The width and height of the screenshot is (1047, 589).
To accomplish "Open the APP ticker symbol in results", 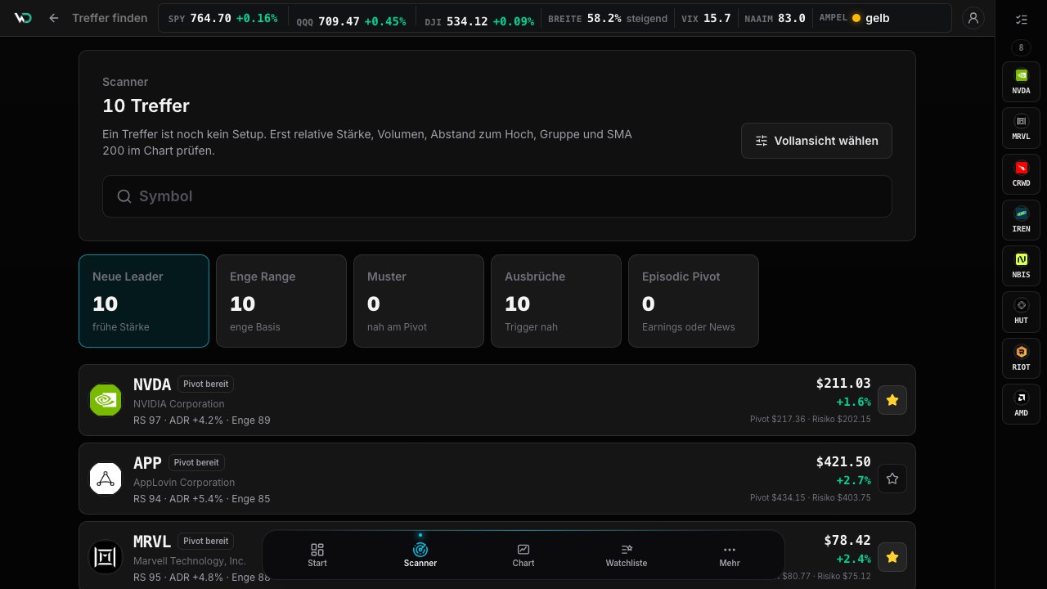I will [x=147, y=462].
